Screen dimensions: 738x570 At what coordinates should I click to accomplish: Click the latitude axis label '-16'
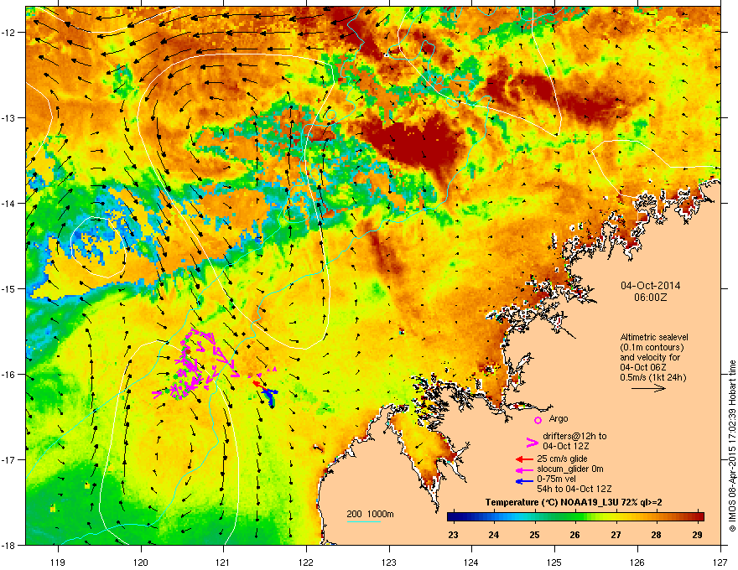click(x=9, y=375)
